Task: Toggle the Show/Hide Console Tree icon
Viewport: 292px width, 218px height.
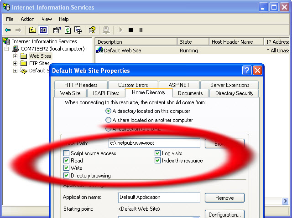Action: click(x=43, y=30)
